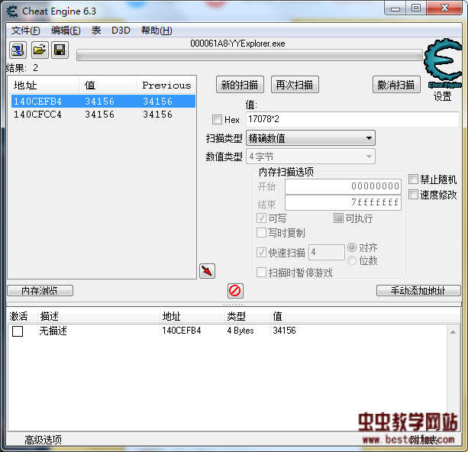Expand the 数值类型 4字节 dropdown

point(310,157)
